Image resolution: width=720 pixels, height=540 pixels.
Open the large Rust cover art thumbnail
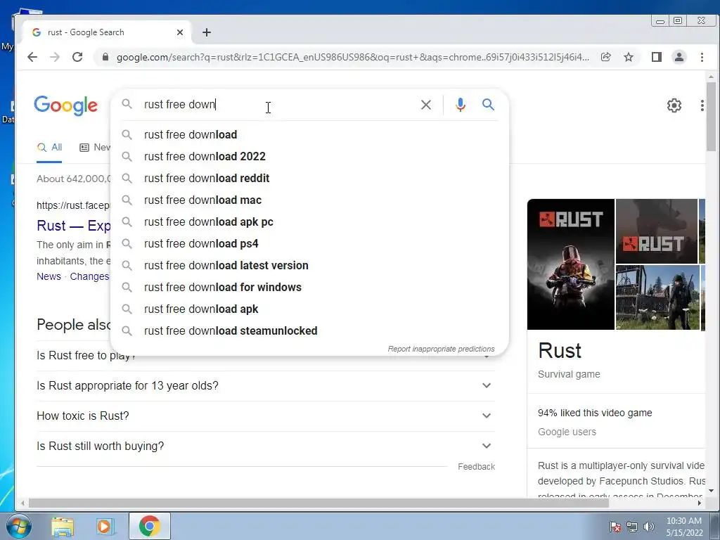[x=571, y=264]
